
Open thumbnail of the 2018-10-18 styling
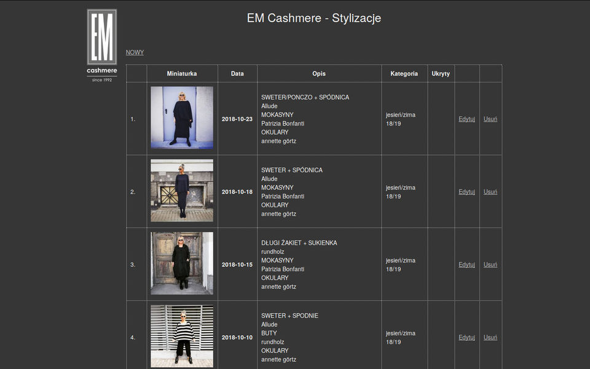[182, 191]
